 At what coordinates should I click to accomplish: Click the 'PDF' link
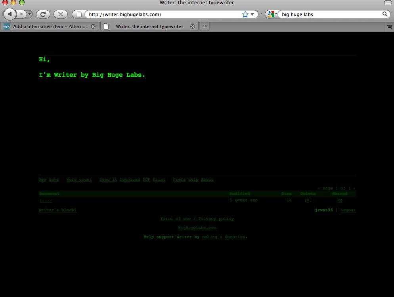click(146, 180)
